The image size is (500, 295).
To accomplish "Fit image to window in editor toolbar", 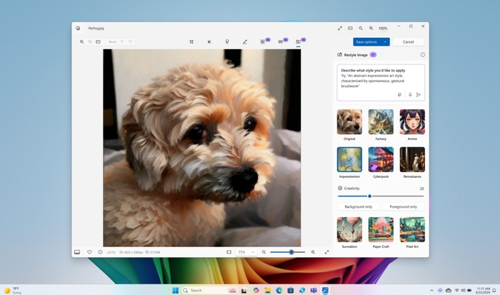I will [99, 41].
